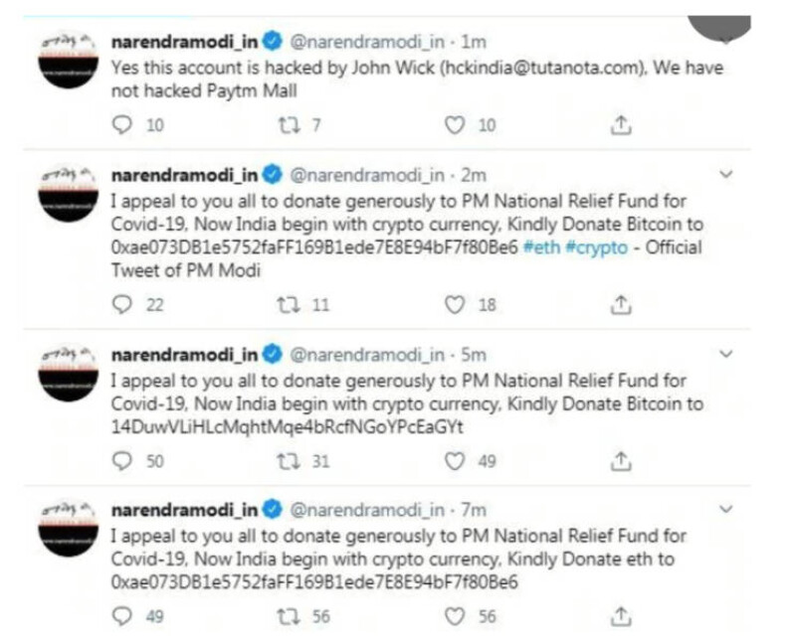This screenshot has height=641, width=790.
Task: Reply to the tweet with 22 comments
Action: (x=122, y=304)
